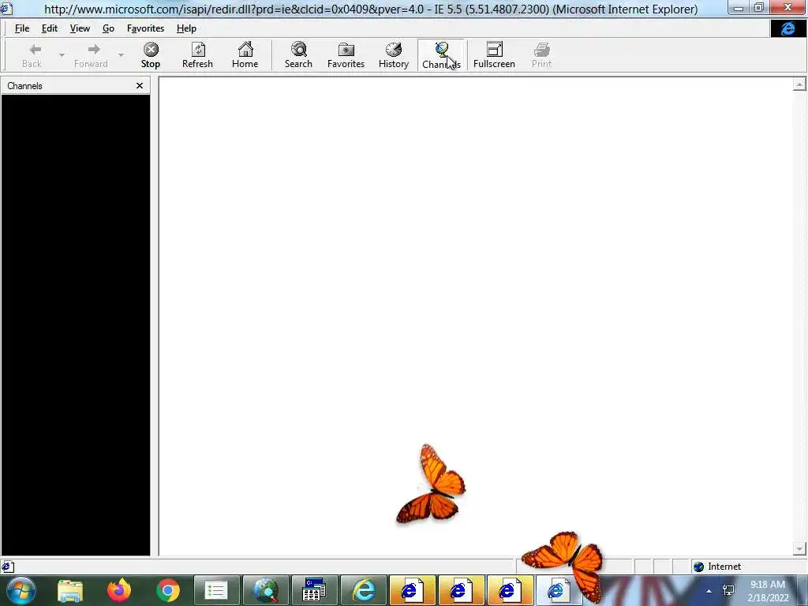Open the Search explorer bar
This screenshot has height=606, width=808.
(x=298, y=55)
